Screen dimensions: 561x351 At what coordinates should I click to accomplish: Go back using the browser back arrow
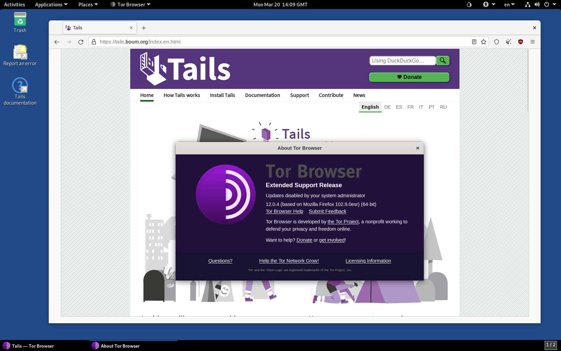57,42
